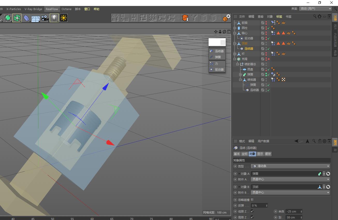
Task: Click the PSR constraint tag on 前轴
Action: coord(273,23)
